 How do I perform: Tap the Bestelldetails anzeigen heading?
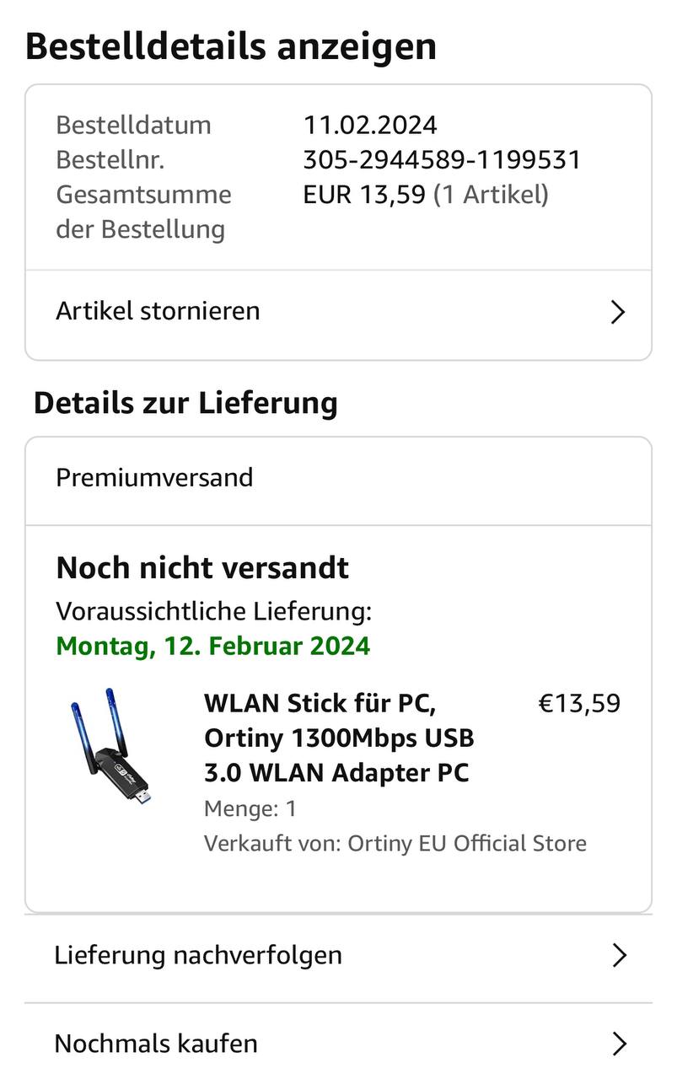tap(231, 46)
